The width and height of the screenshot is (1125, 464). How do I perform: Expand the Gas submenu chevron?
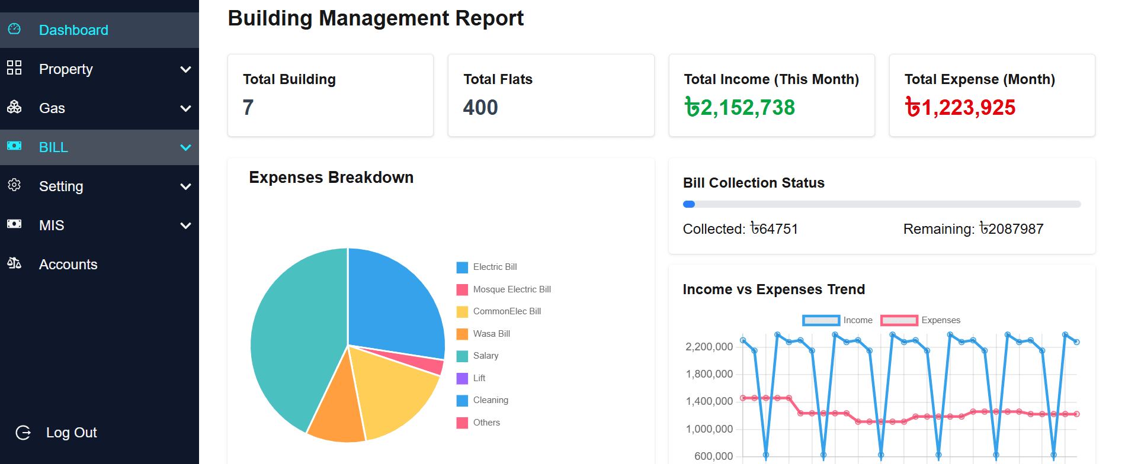(x=185, y=108)
